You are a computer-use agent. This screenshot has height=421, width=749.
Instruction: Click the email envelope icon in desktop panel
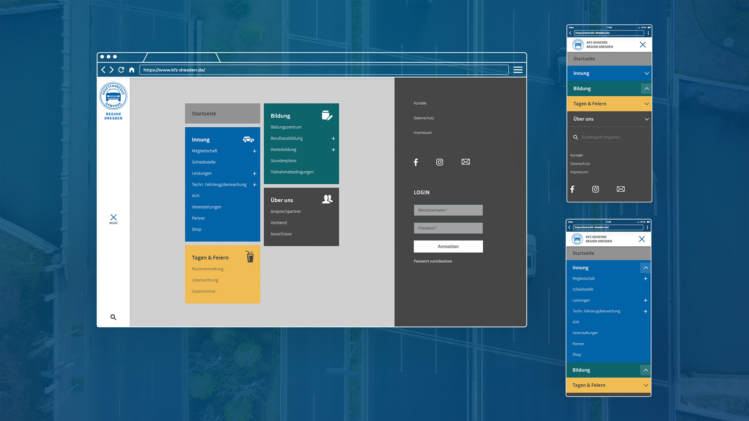465,162
